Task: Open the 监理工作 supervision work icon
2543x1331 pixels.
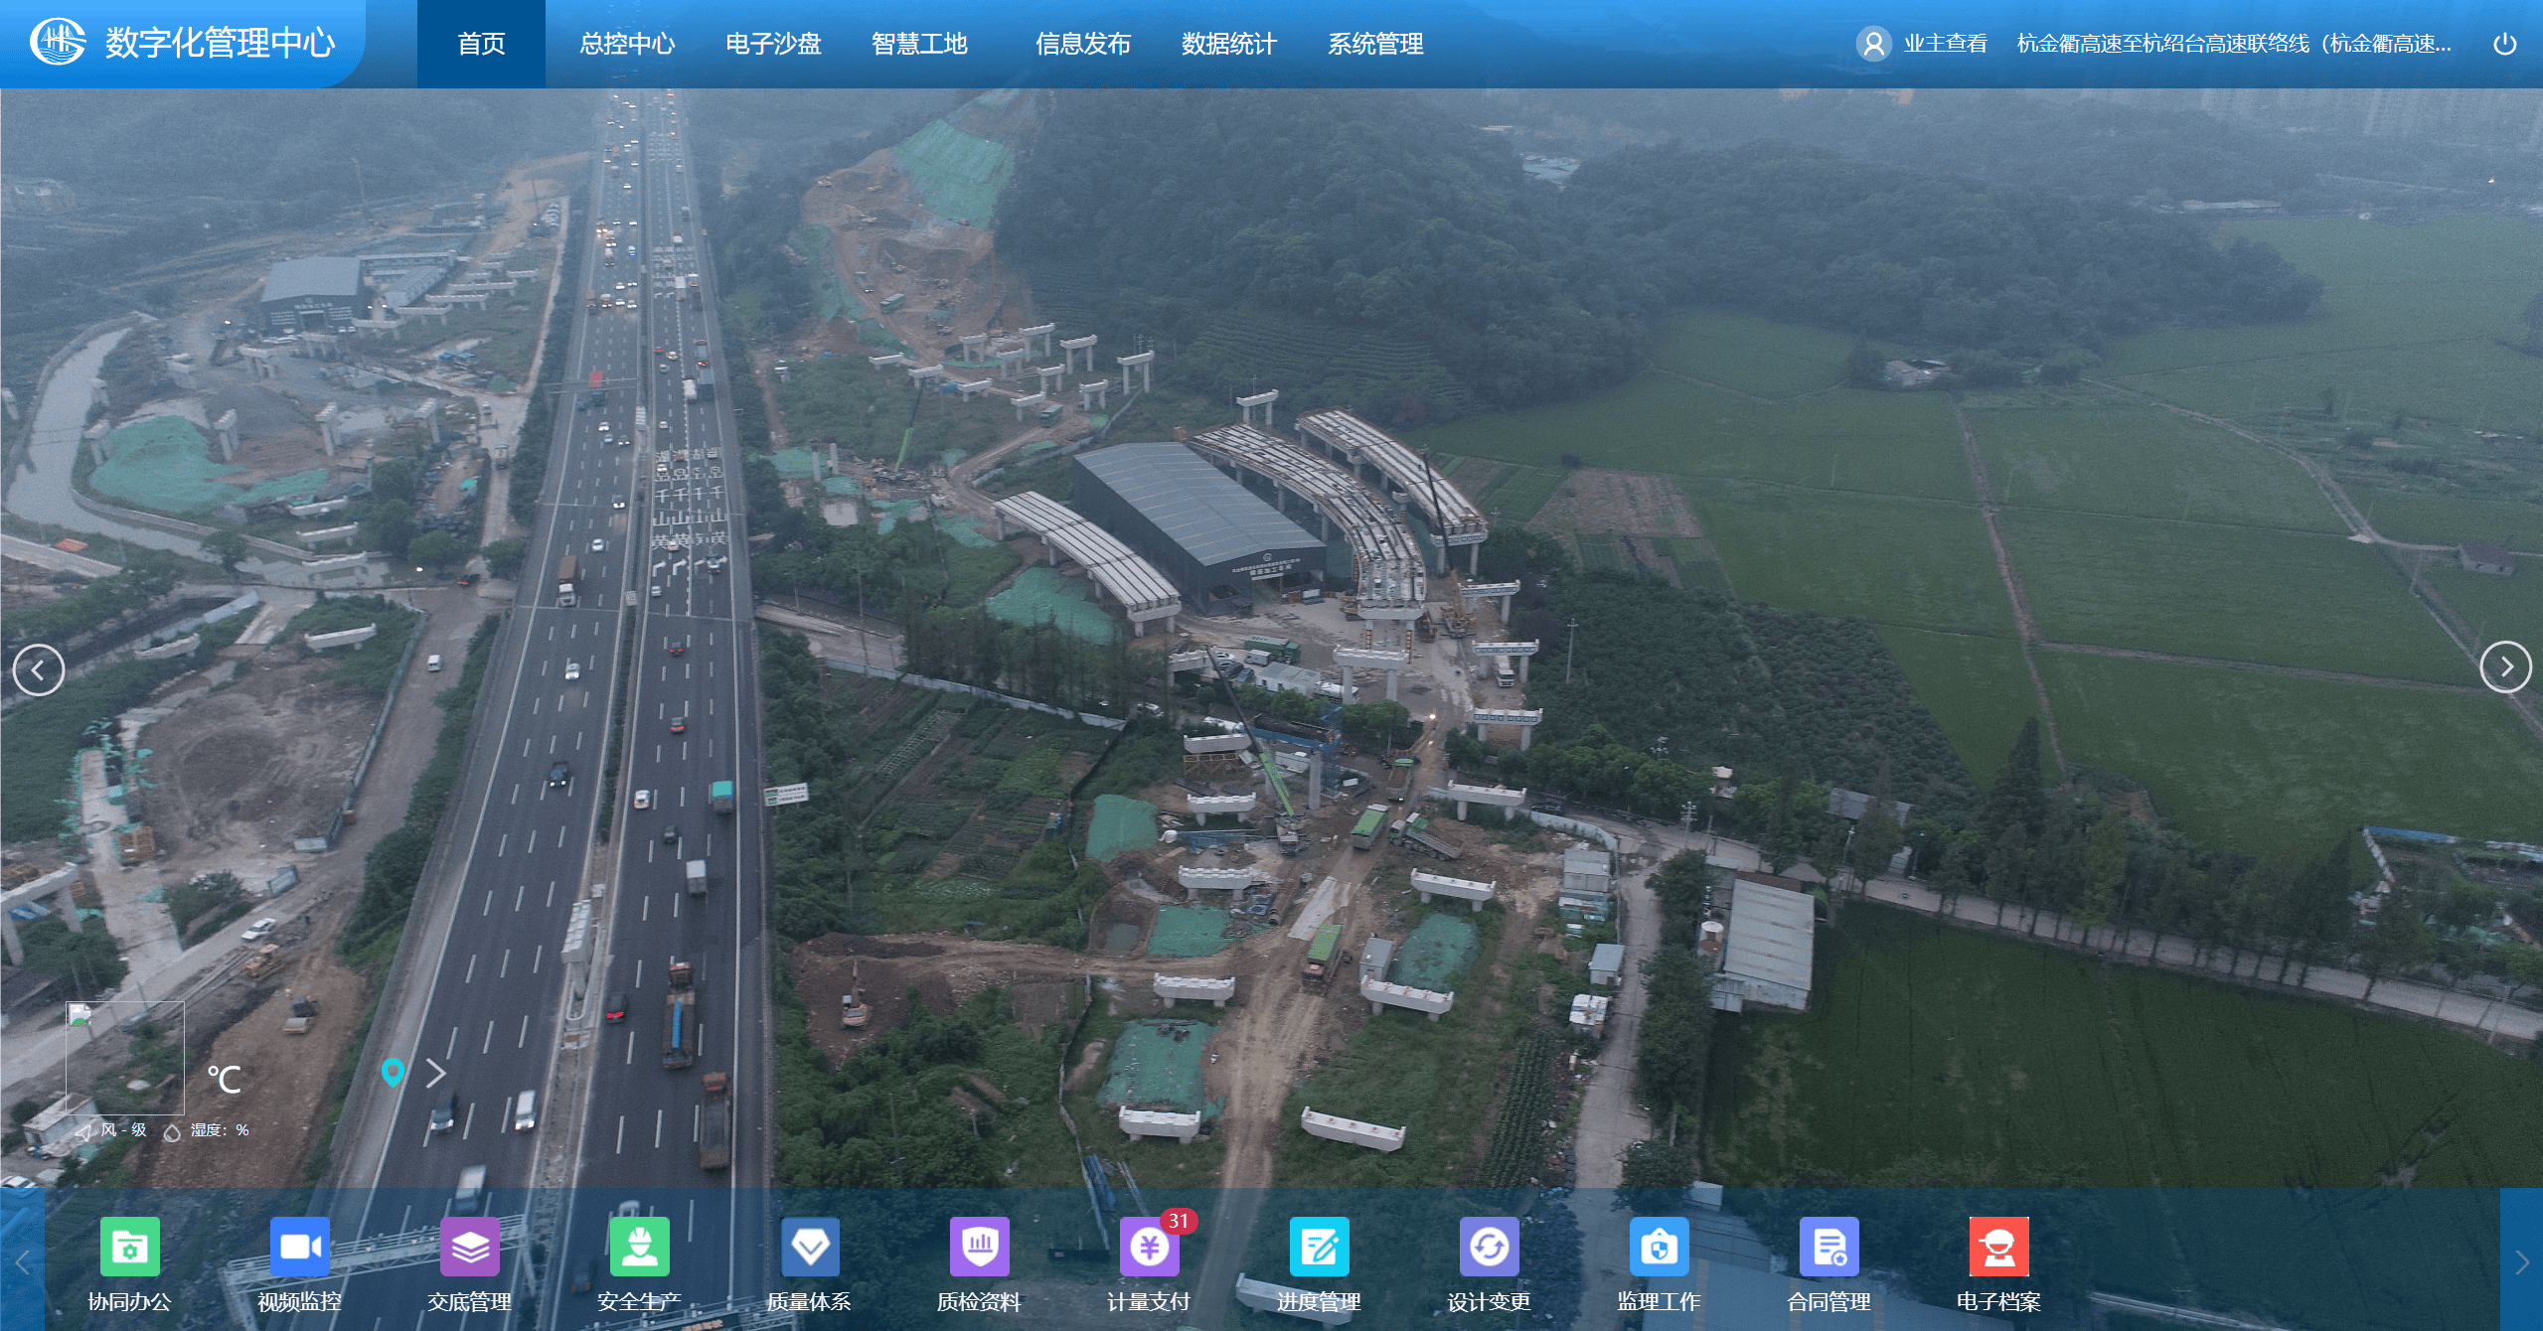Action: point(1661,1245)
